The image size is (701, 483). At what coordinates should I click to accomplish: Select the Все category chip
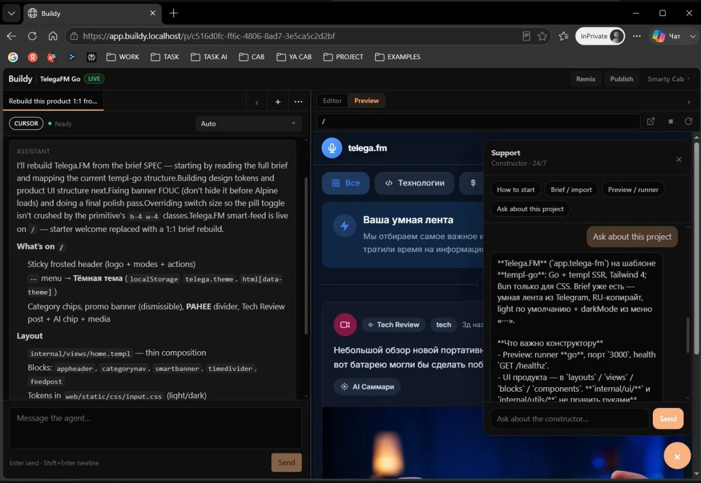346,183
